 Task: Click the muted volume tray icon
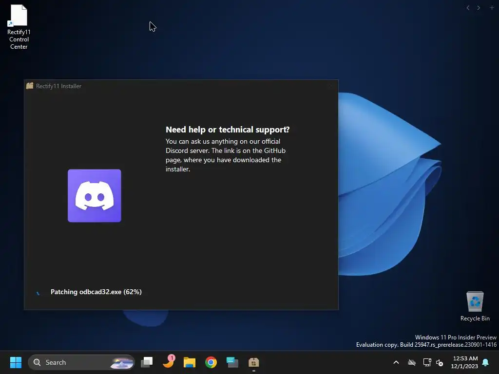click(x=440, y=362)
